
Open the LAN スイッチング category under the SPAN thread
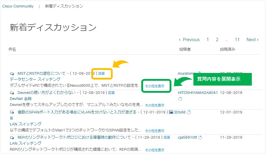[x=25, y=124]
